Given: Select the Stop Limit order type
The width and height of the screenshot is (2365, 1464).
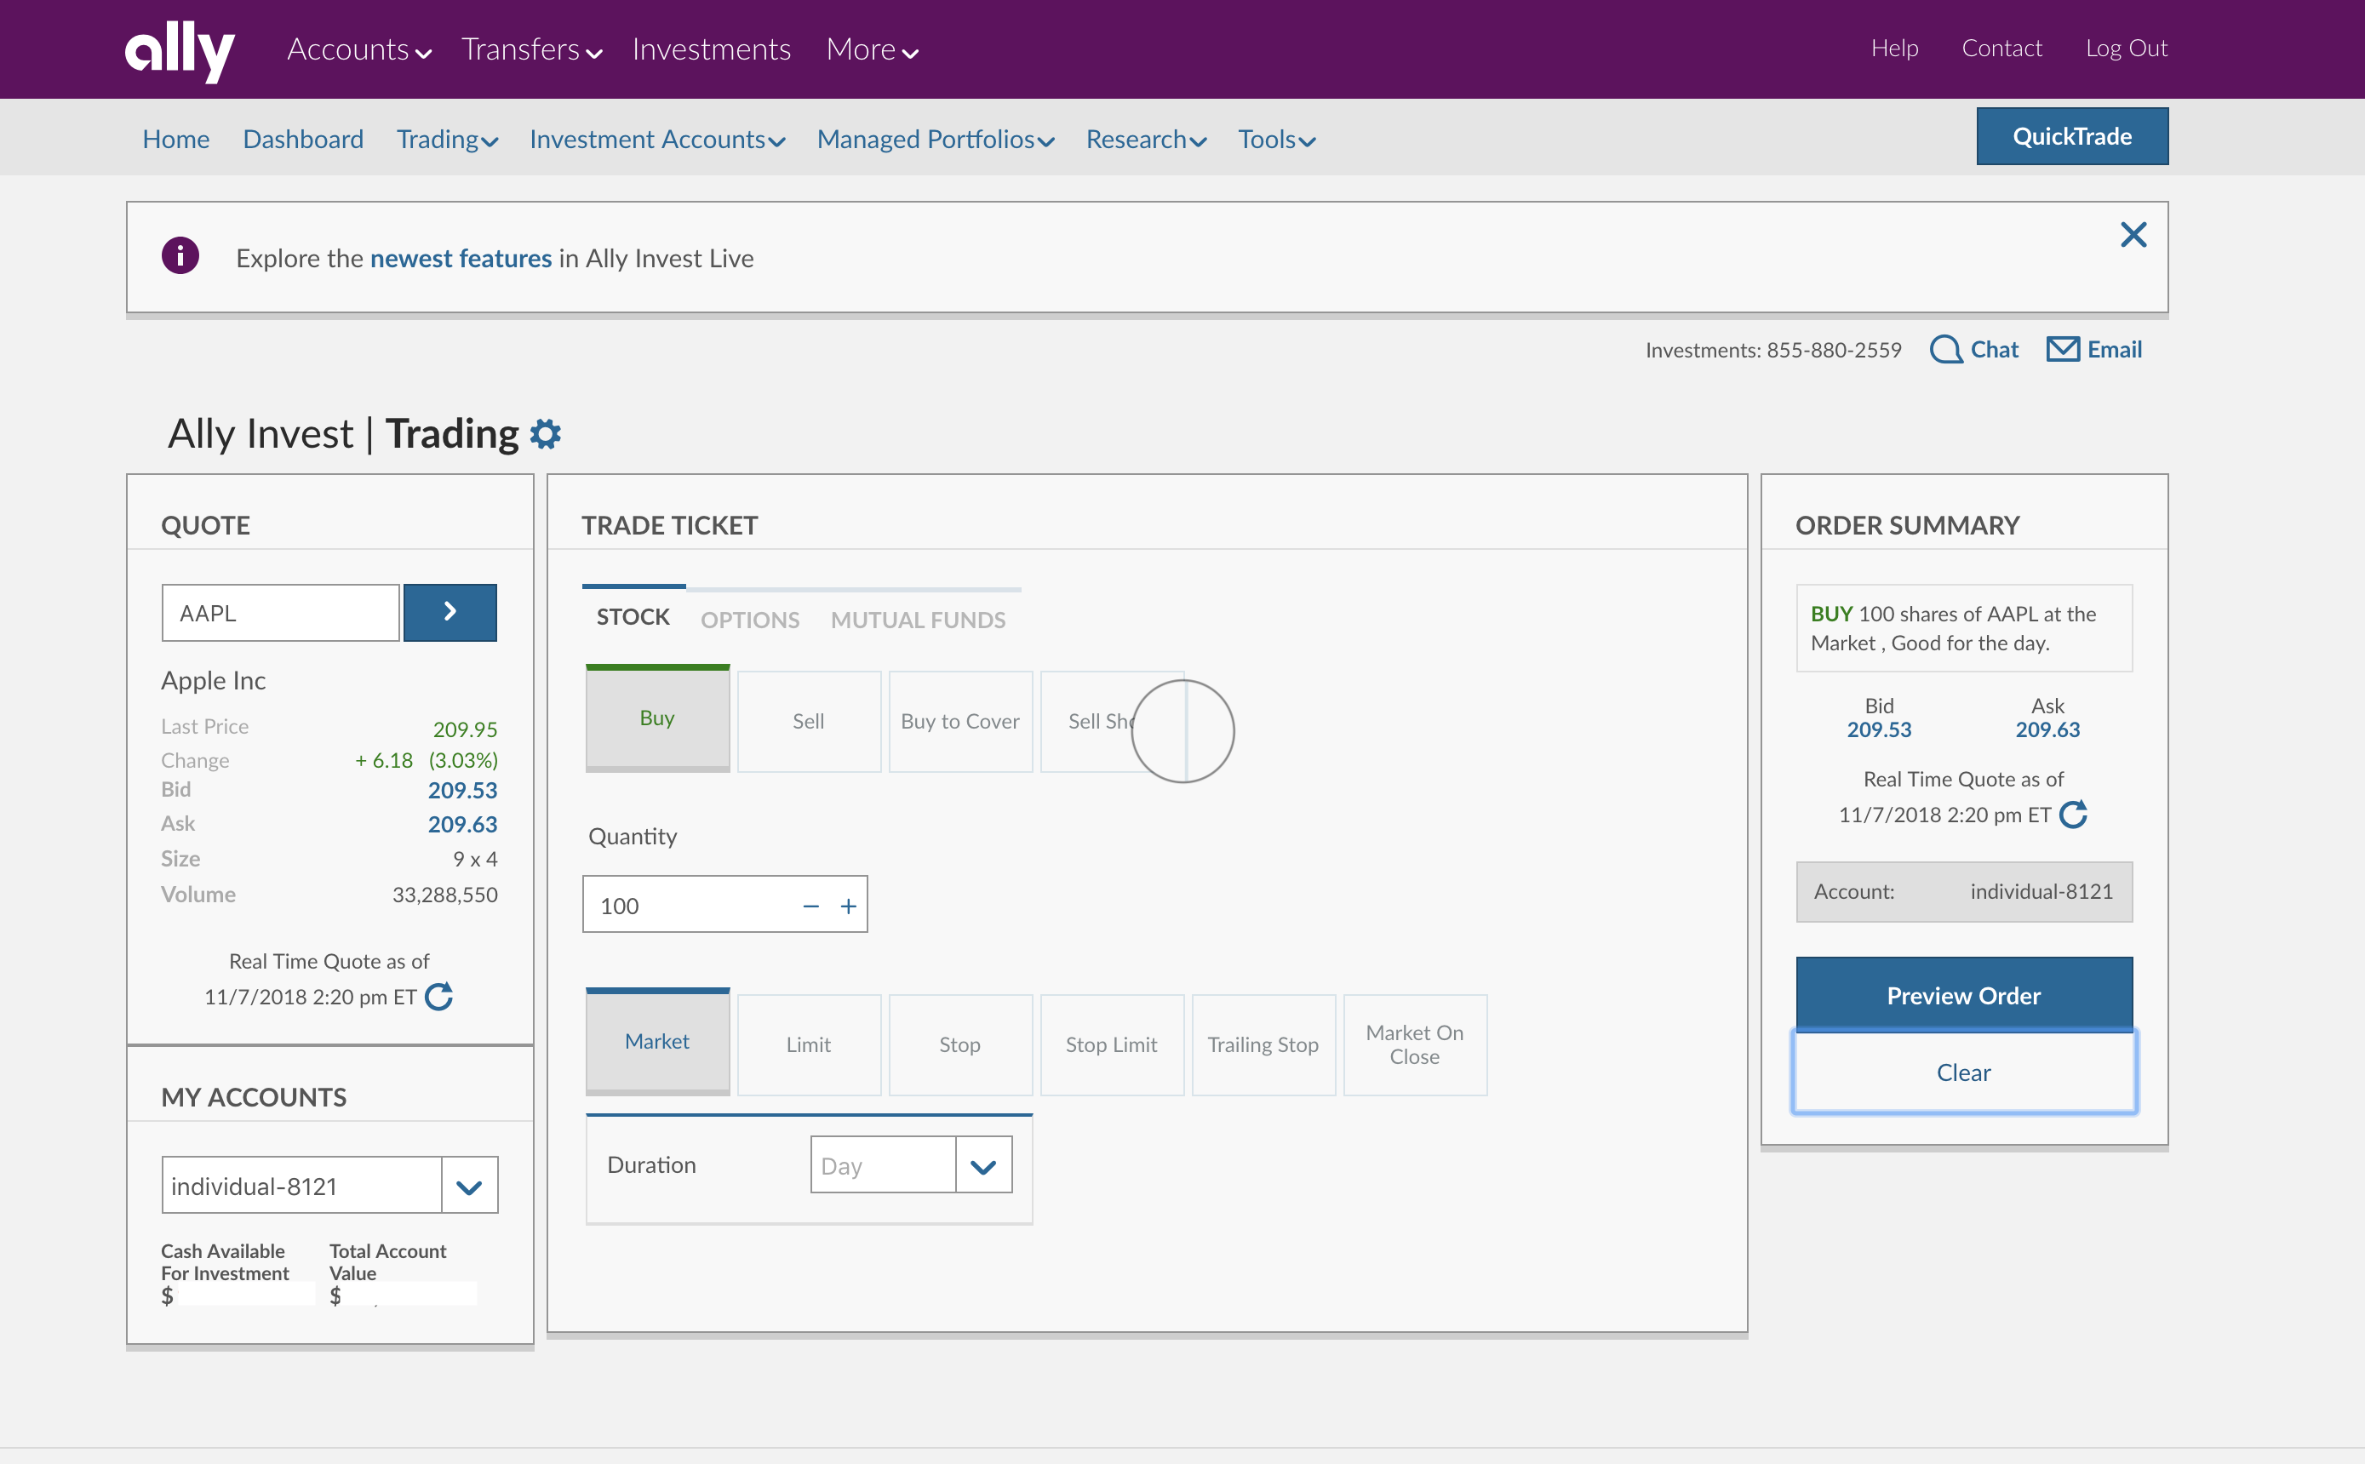Looking at the screenshot, I should [x=1110, y=1042].
